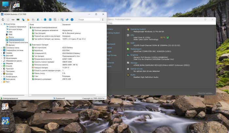The width and height of the screenshot is (229, 133).
Task: Click the RAM icon in Speccy summary
Action: 128,43
